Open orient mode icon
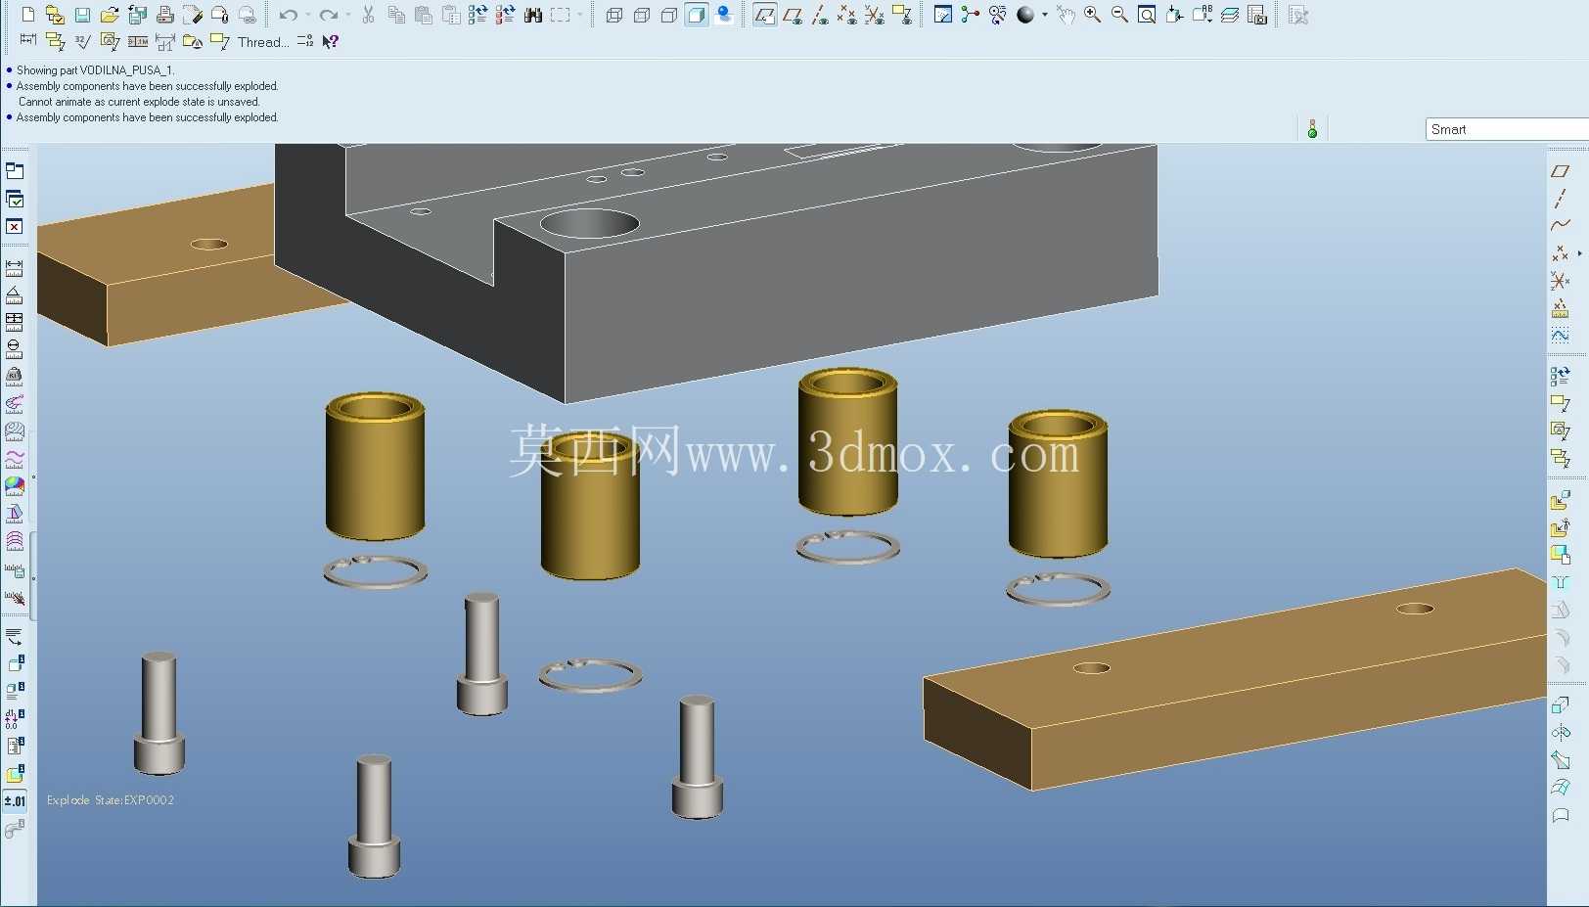Image resolution: width=1589 pixels, height=907 pixels. pyautogui.click(x=998, y=15)
